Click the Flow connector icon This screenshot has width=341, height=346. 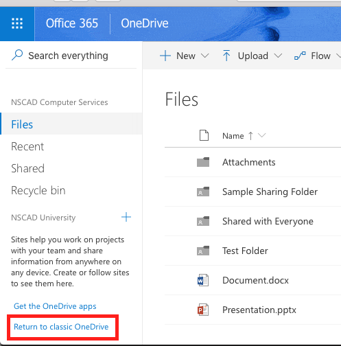point(300,56)
